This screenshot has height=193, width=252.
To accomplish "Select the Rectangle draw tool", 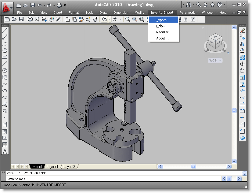I will tap(5, 57).
